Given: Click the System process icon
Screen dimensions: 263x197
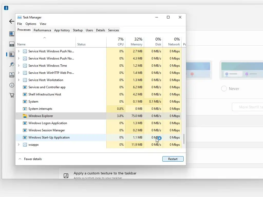Looking at the screenshot, I should pos(25,102).
